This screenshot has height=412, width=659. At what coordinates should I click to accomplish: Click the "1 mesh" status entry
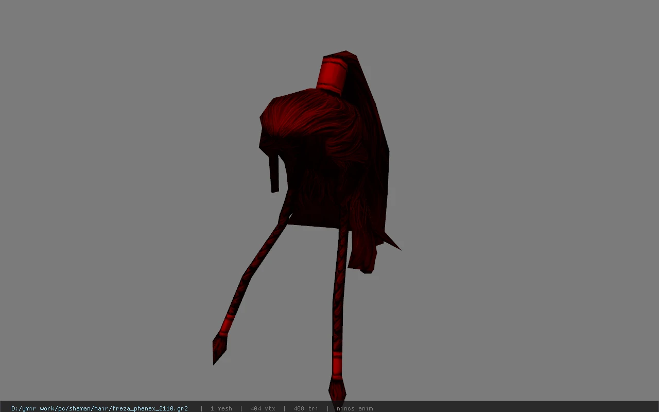click(221, 408)
